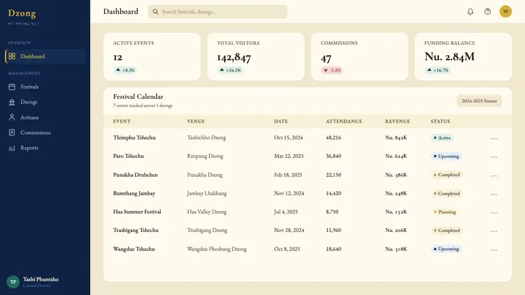This screenshot has width=525, height=295.
Task: Select the Paro Tshechu event name
Action: pos(128,156)
